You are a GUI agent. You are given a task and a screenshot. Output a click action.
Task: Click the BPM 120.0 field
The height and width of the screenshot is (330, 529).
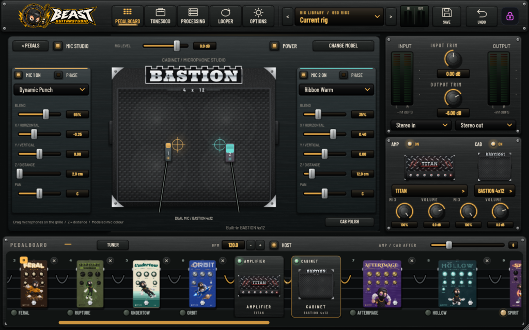coord(233,245)
